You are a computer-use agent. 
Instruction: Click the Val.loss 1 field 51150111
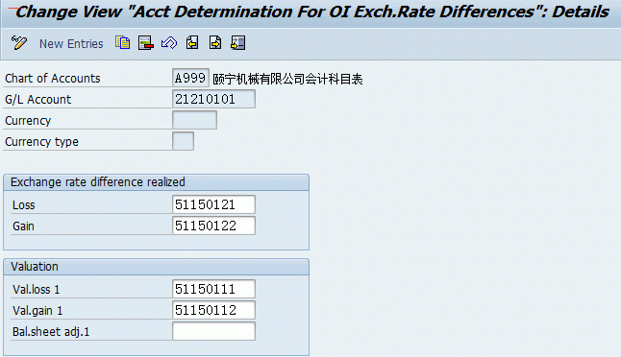point(213,289)
